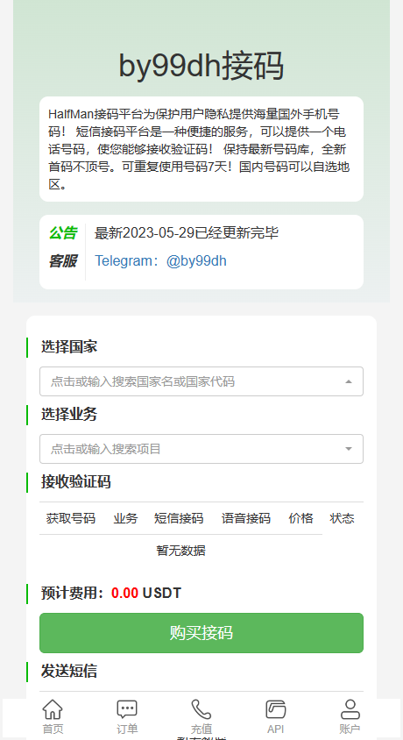Click the 语音接码 column header
The image size is (403, 740).
click(246, 518)
